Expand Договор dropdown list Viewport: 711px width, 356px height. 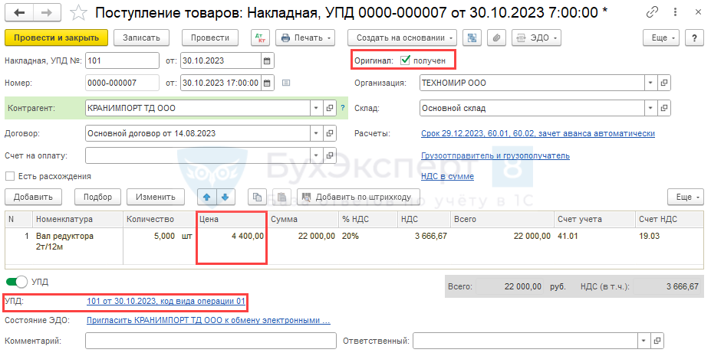[x=317, y=133]
